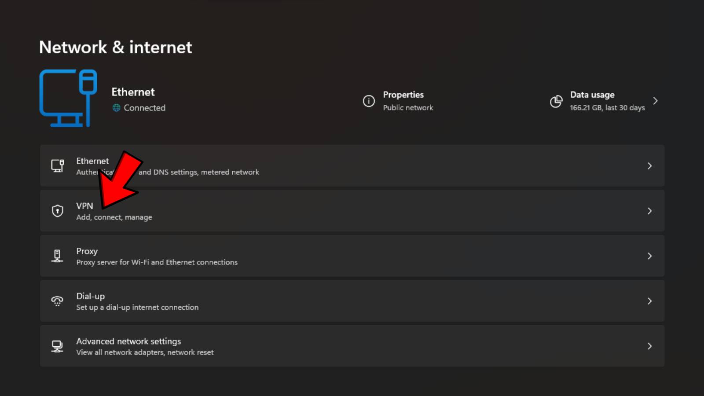Click the Ethernet adapter icon in the list
Image resolution: width=704 pixels, height=396 pixels.
[58, 165]
